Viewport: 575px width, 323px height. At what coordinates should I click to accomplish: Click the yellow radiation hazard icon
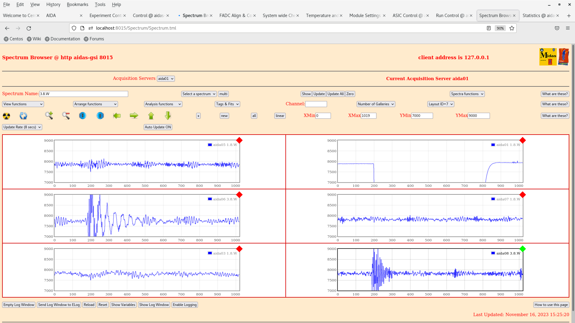pyautogui.click(x=6, y=116)
